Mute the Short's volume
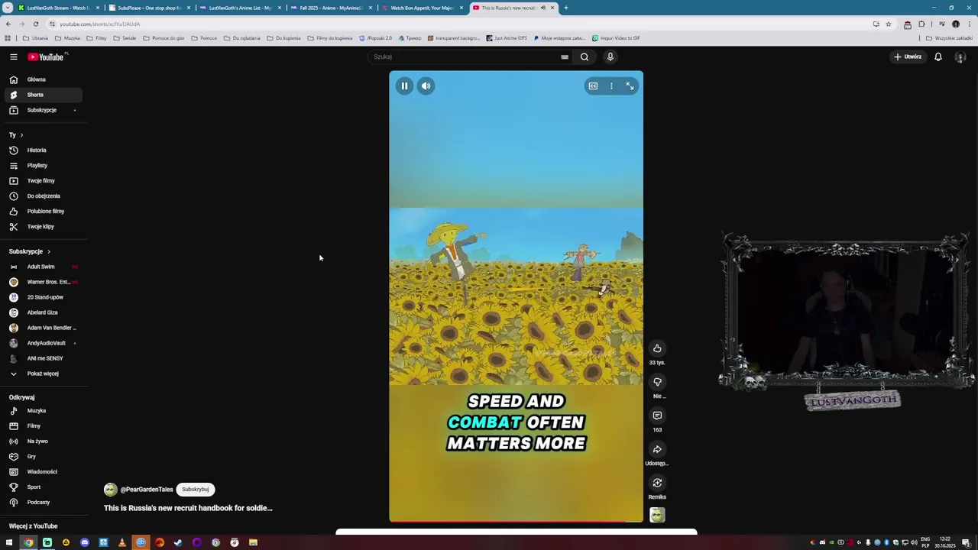The width and height of the screenshot is (978, 550). 426,86
